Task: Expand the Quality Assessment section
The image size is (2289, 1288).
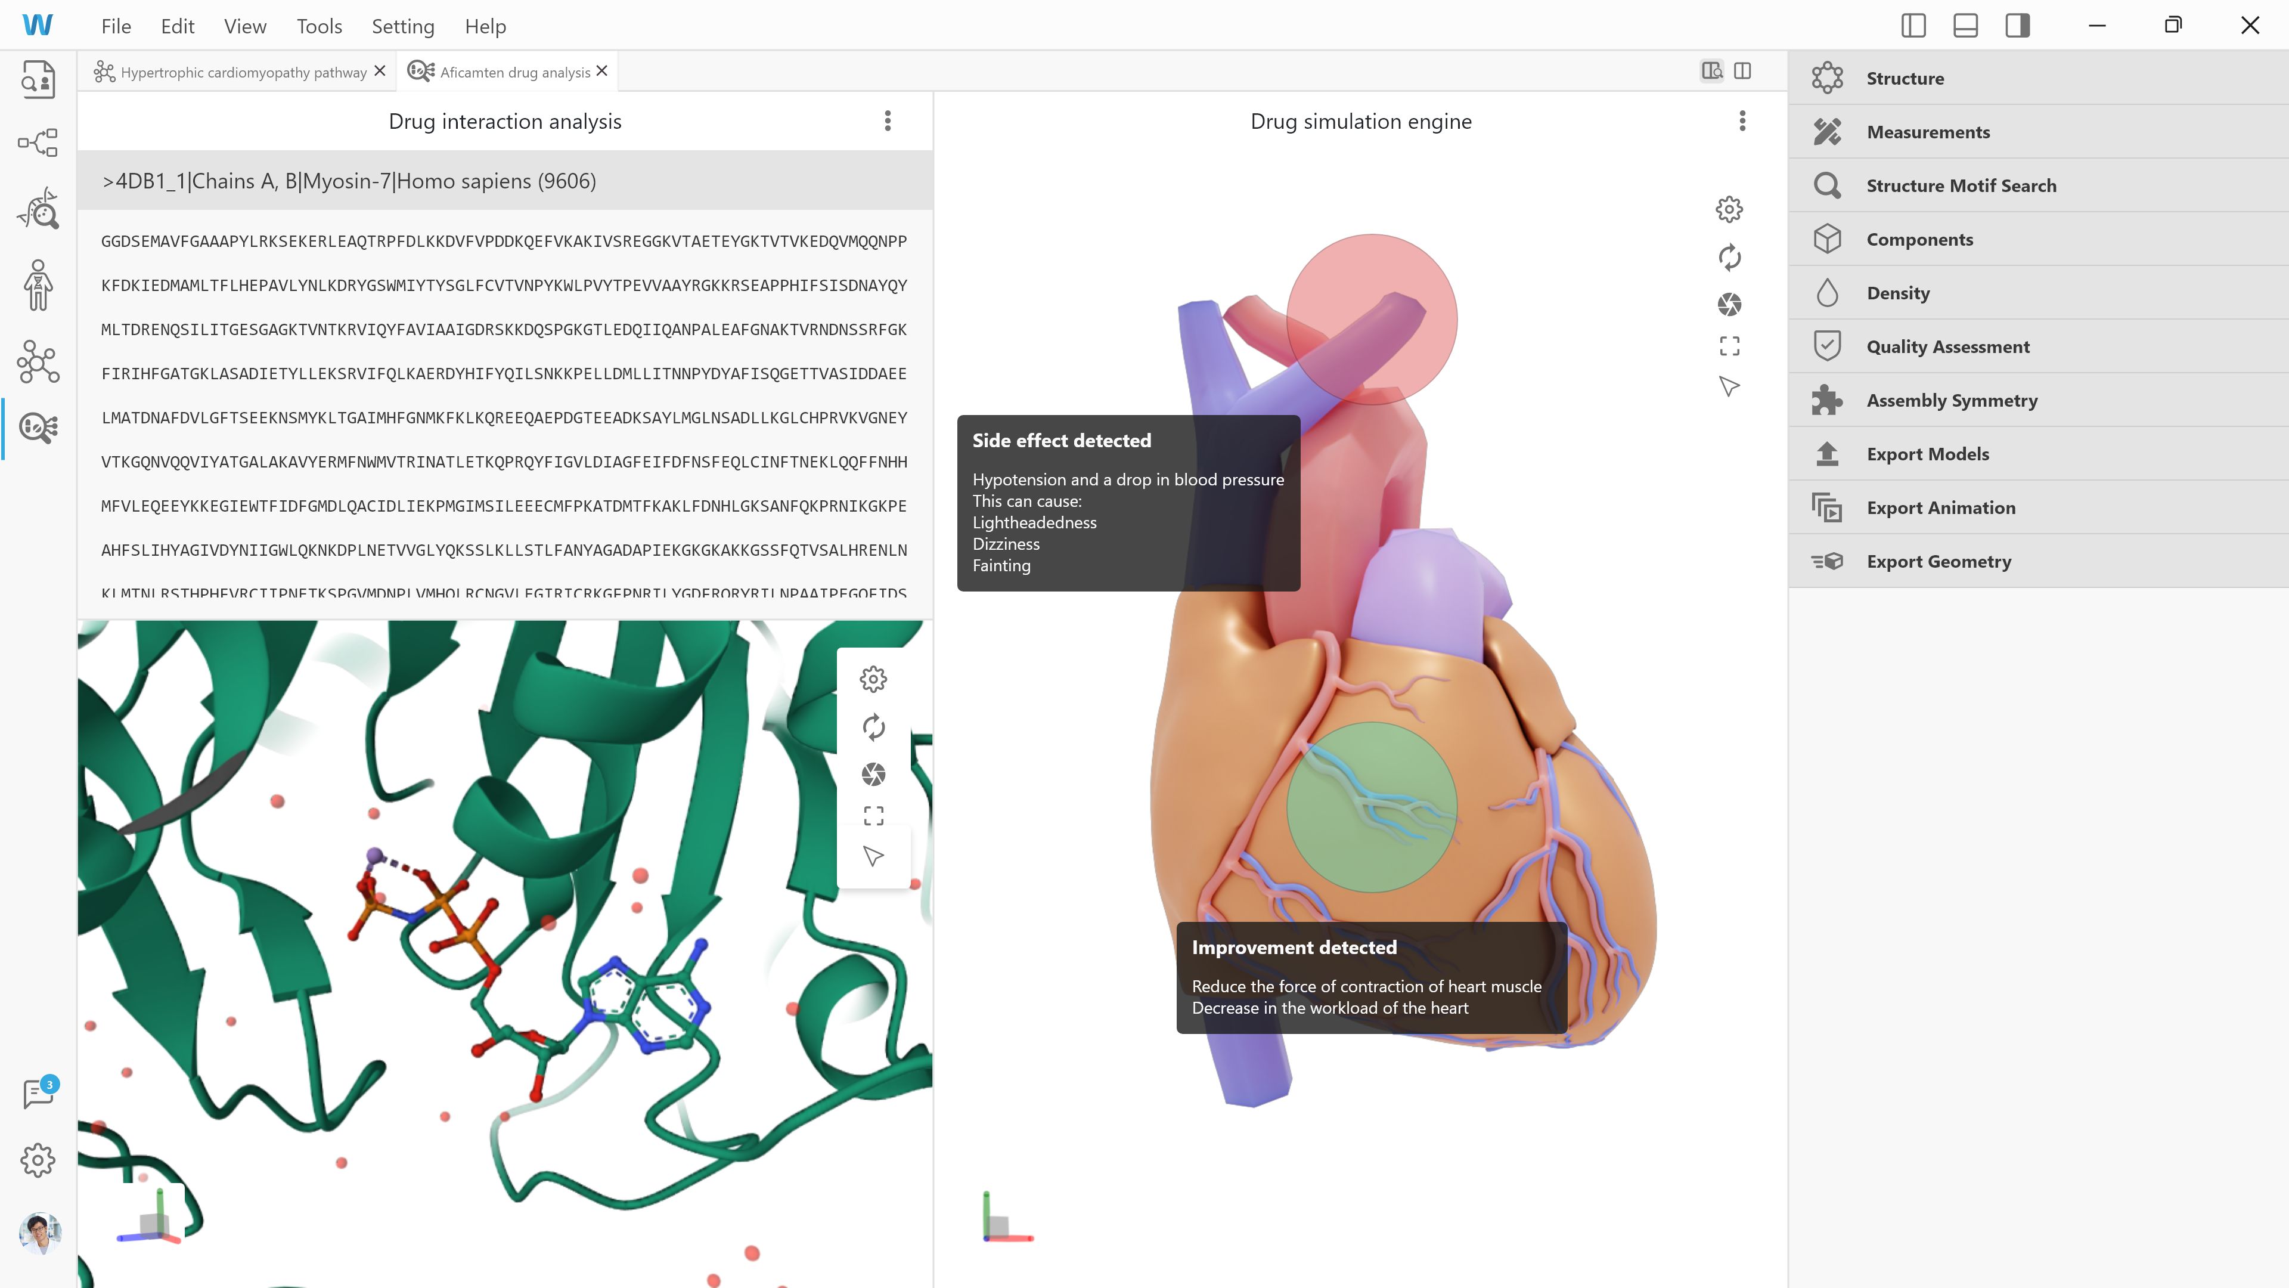Action: tap(1947, 346)
